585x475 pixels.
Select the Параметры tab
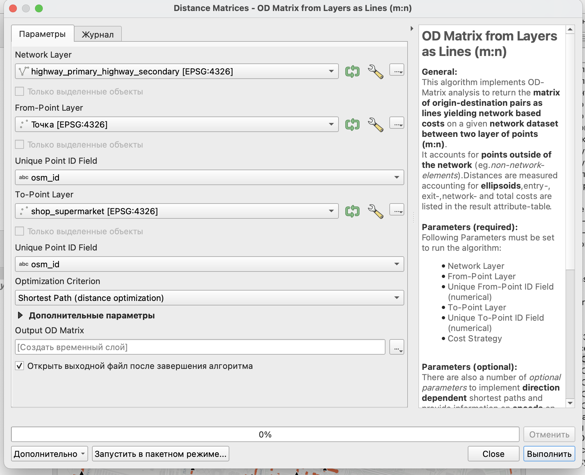tap(42, 34)
